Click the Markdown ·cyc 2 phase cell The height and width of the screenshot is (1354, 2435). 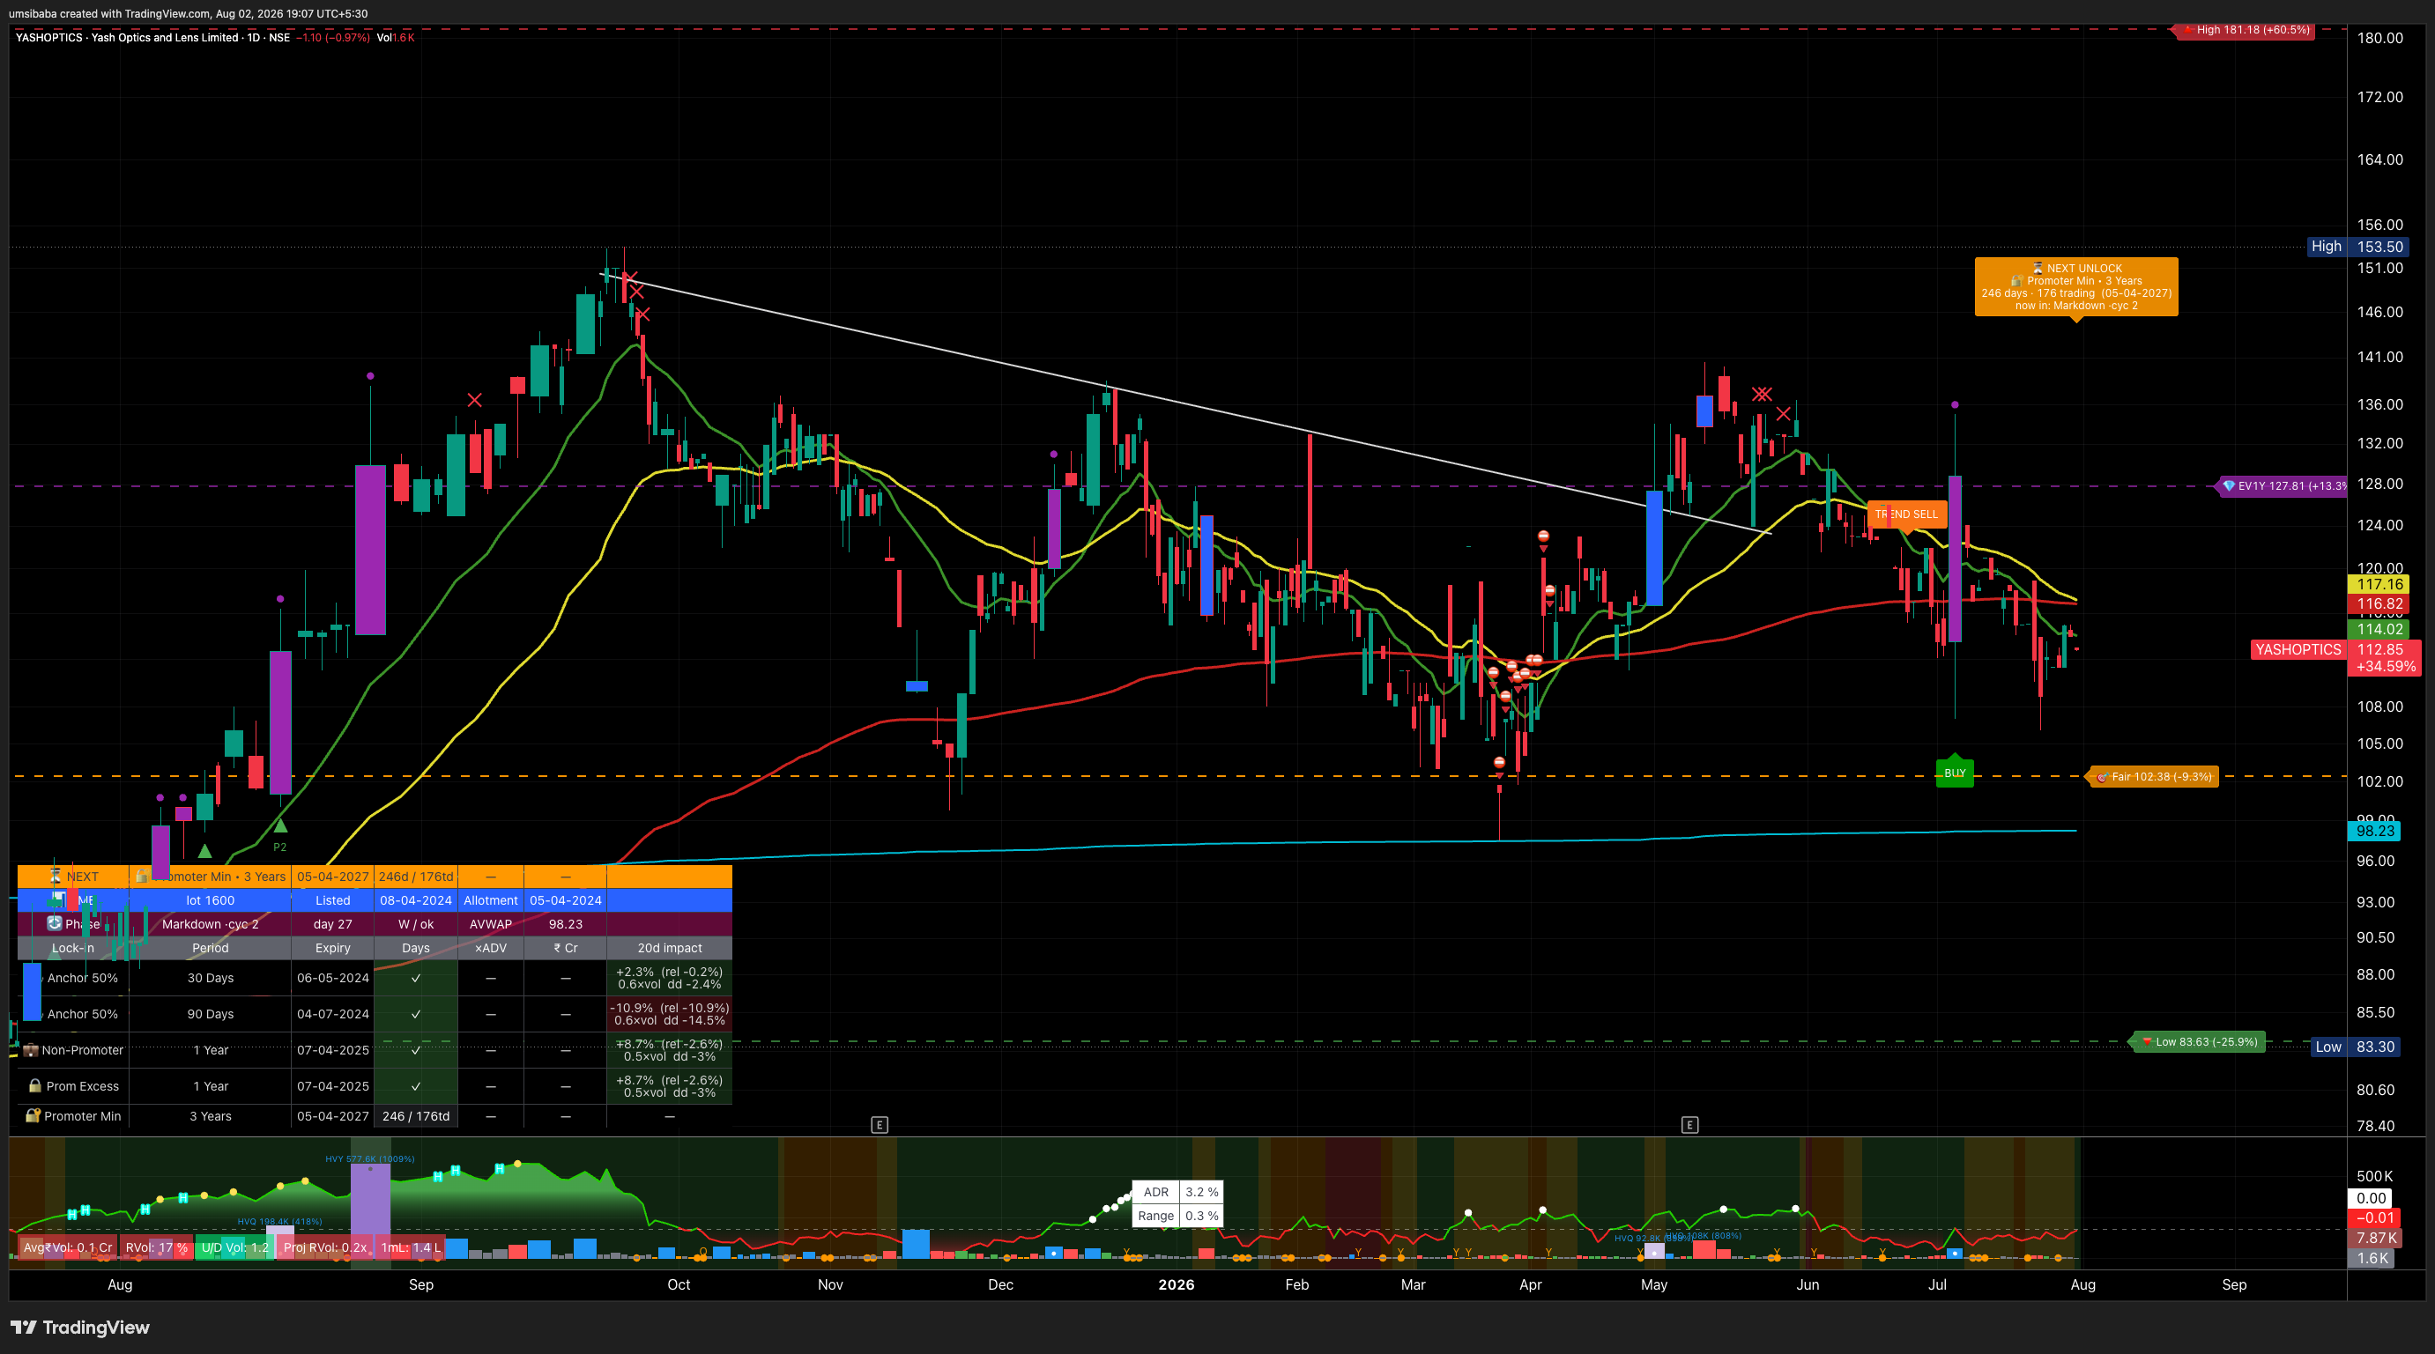[x=210, y=924]
